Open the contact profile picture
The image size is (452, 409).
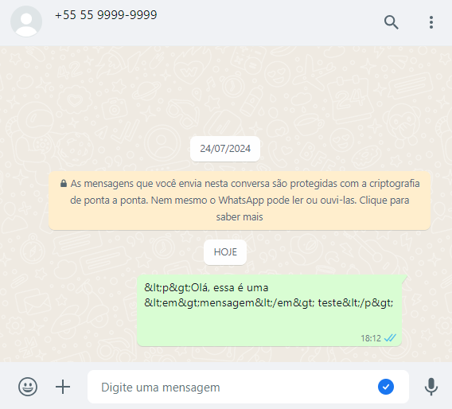(x=26, y=21)
